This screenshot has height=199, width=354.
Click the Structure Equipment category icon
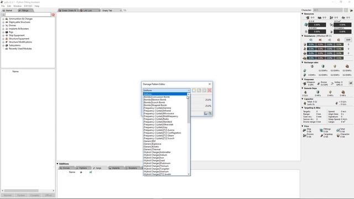[7, 39]
